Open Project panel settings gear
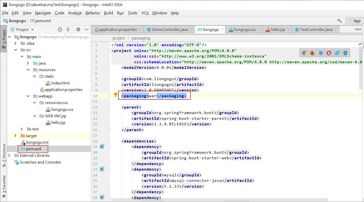 click(78, 29)
